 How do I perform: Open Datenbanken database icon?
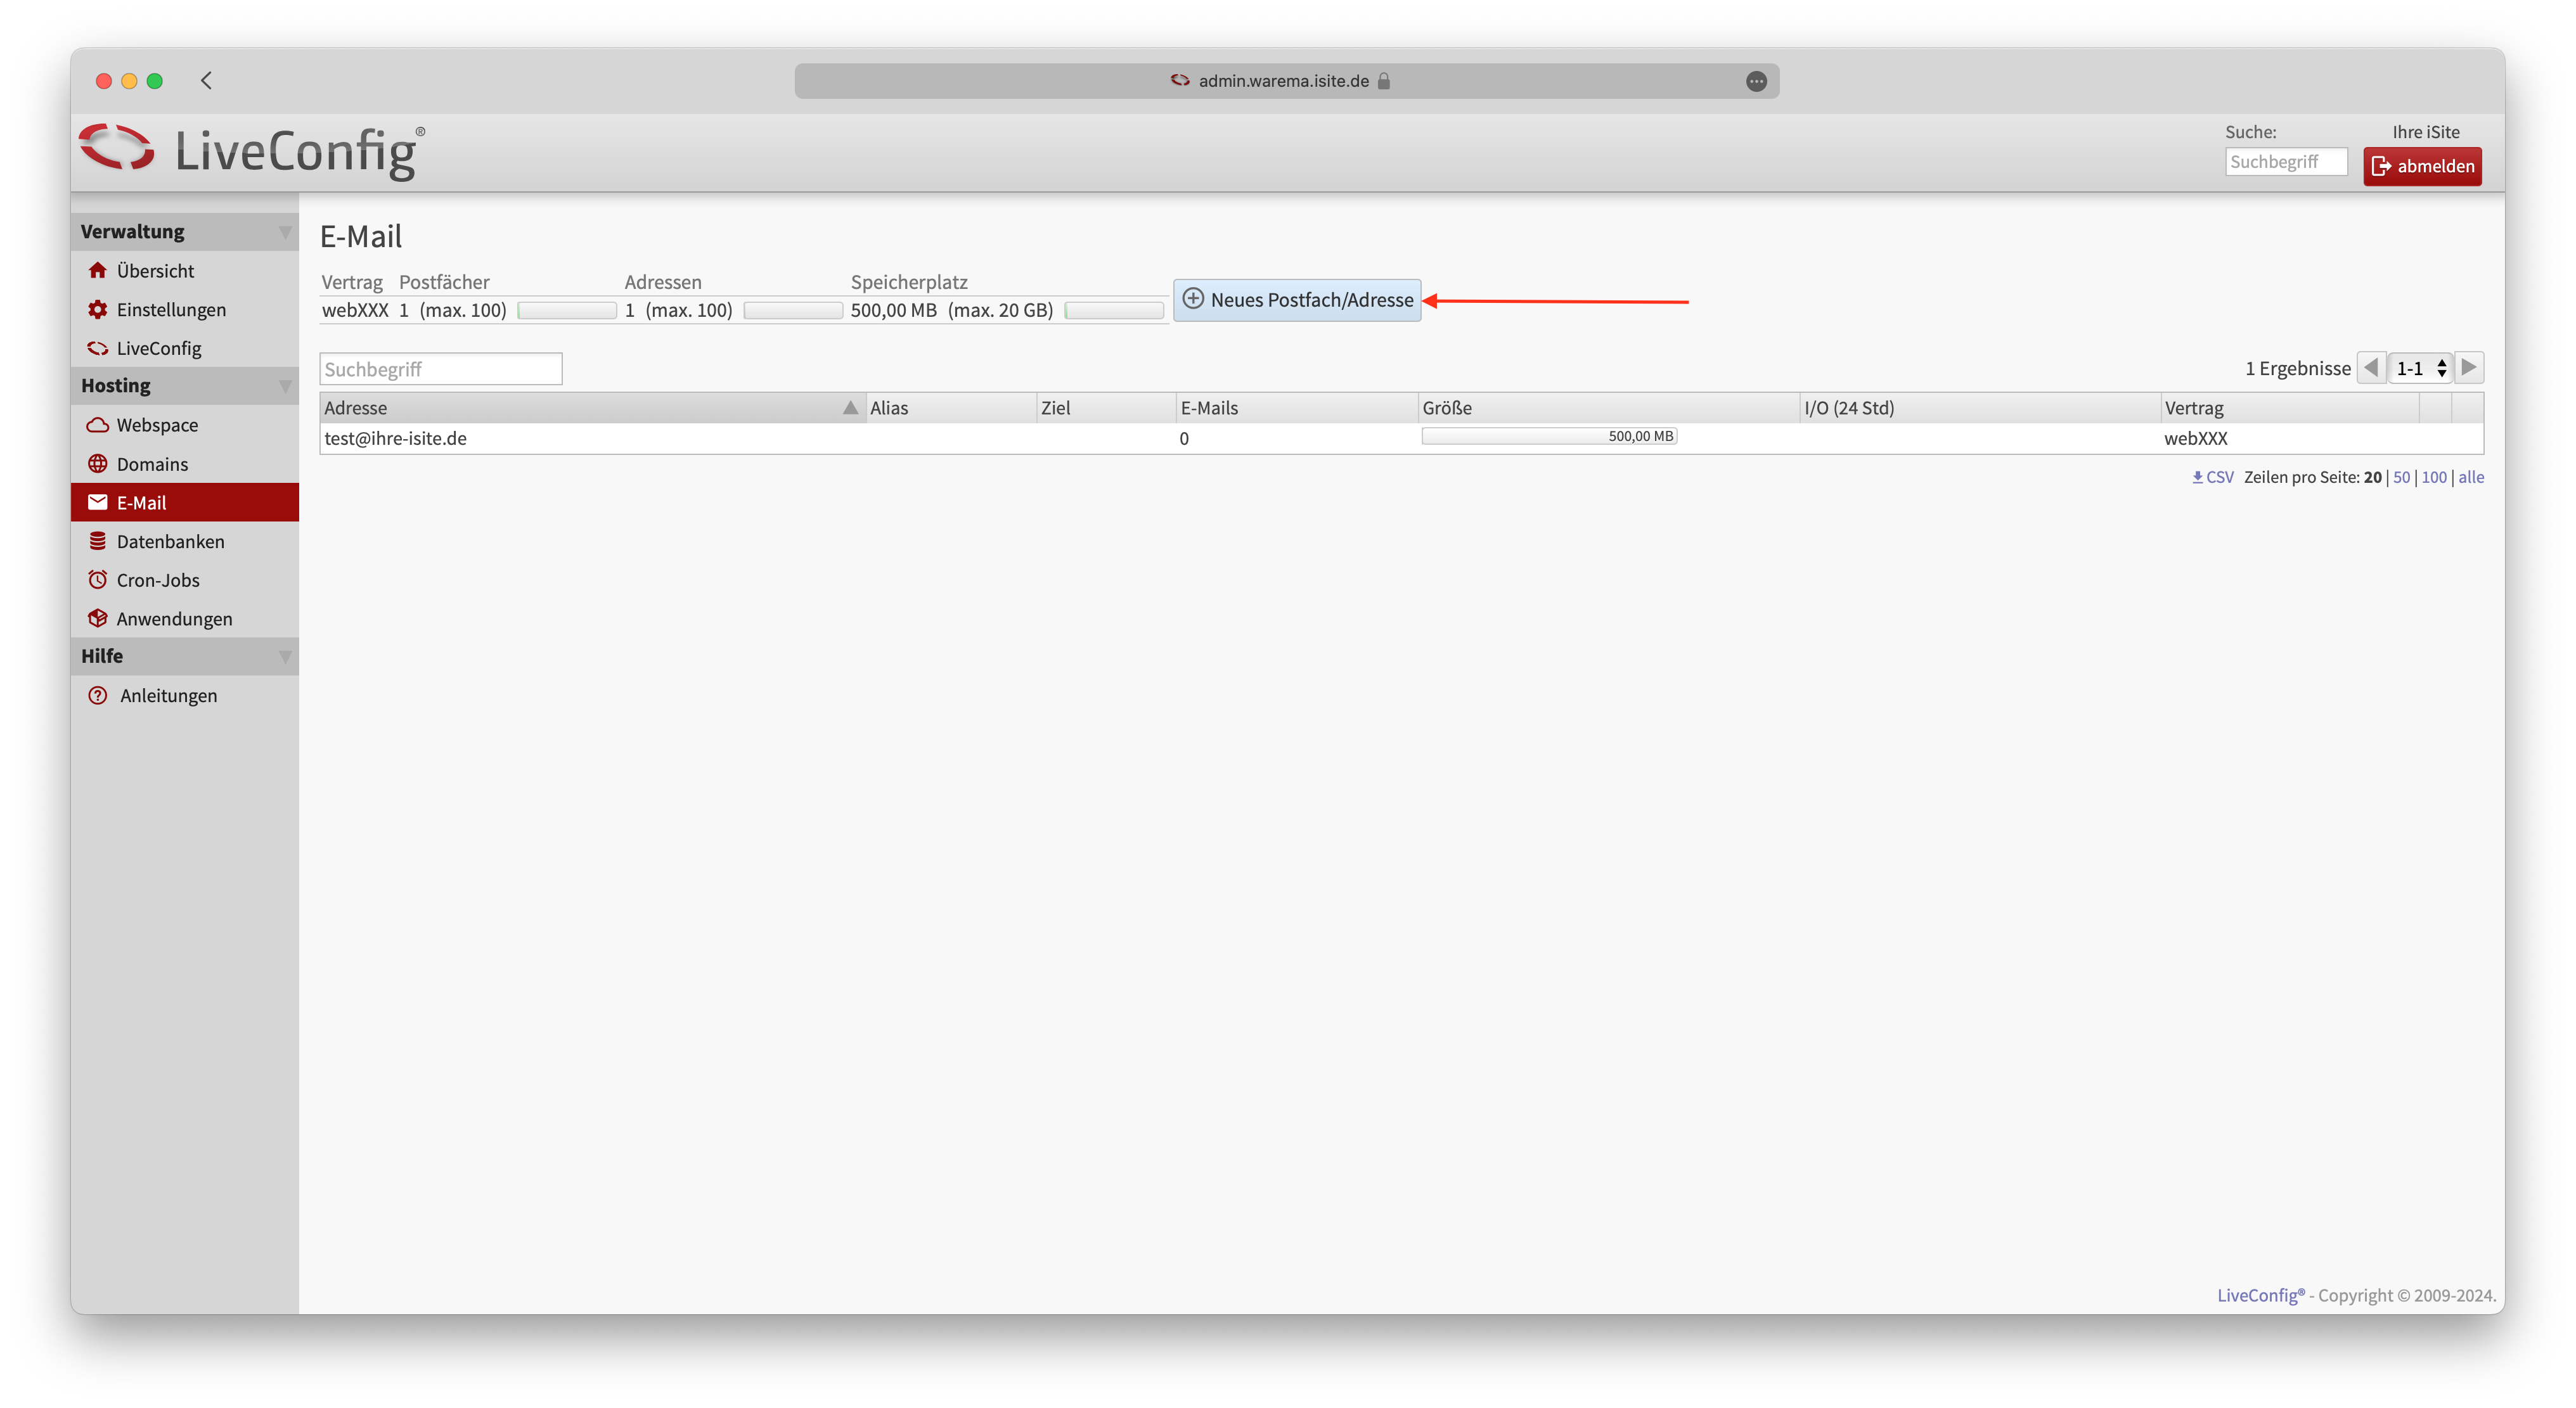coord(97,541)
